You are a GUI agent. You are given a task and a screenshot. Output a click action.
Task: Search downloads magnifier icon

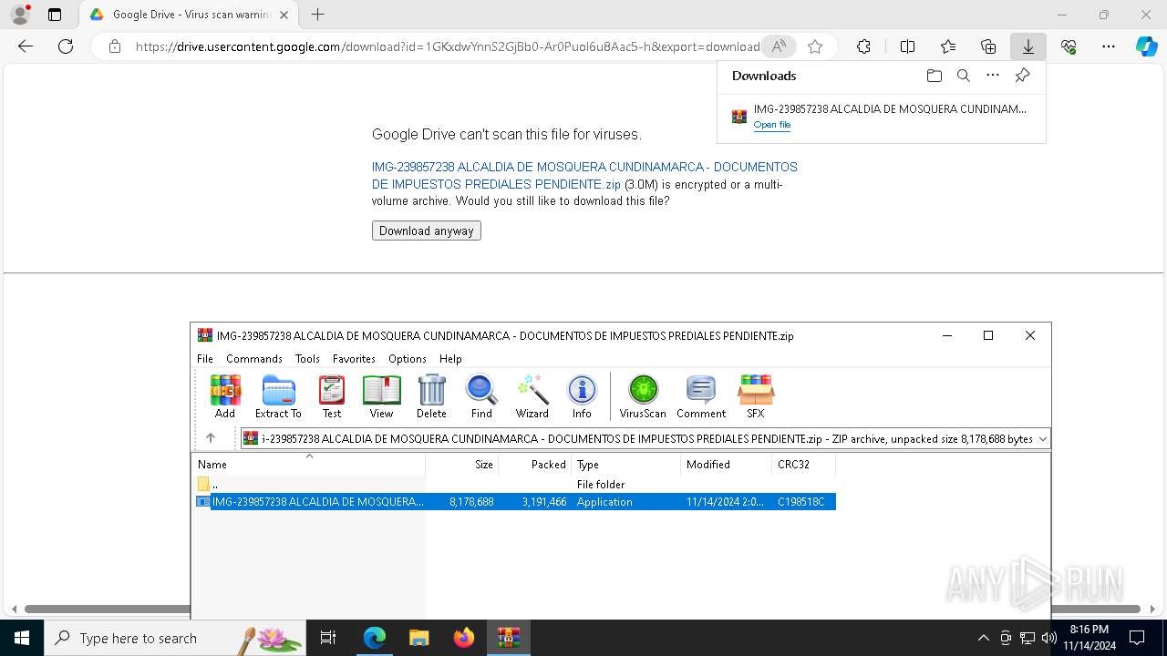(x=964, y=76)
